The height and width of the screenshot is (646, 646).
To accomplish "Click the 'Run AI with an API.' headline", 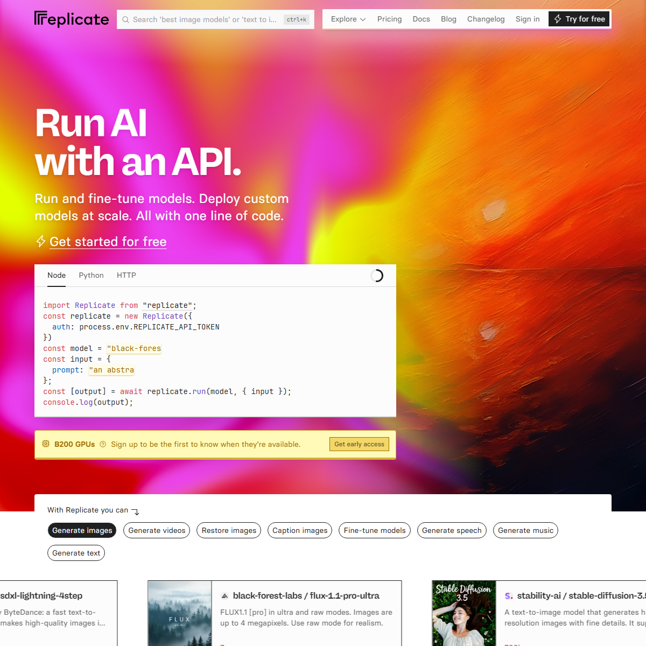I will coord(138,142).
